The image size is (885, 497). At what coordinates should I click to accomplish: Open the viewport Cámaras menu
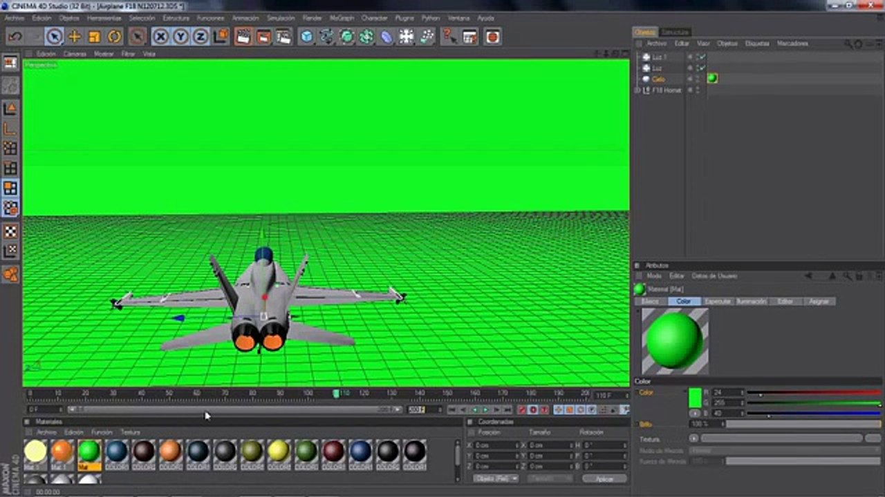tap(75, 54)
